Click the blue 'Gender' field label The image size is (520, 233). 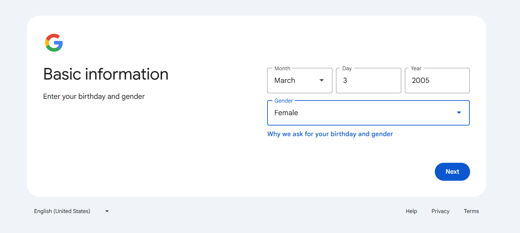[283, 101]
